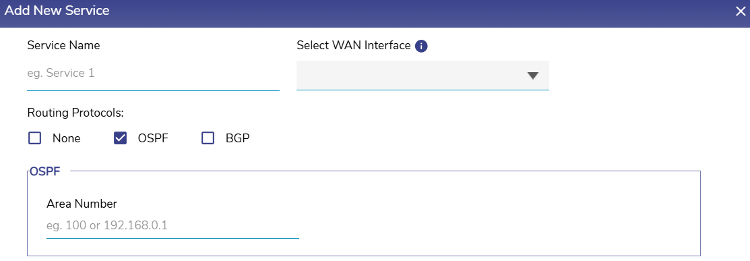Click the "Service Name" field label
750x261 pixels.
click(63, 45)
